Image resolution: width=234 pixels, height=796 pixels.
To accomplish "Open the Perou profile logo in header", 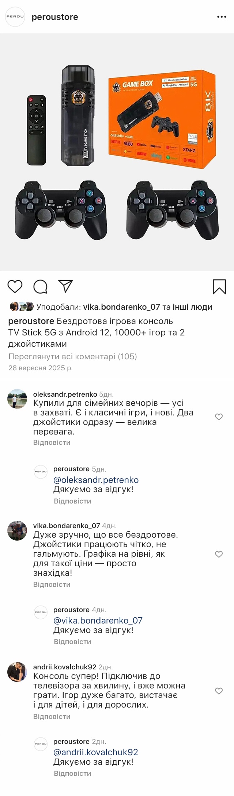I will (x=15, y=17).
